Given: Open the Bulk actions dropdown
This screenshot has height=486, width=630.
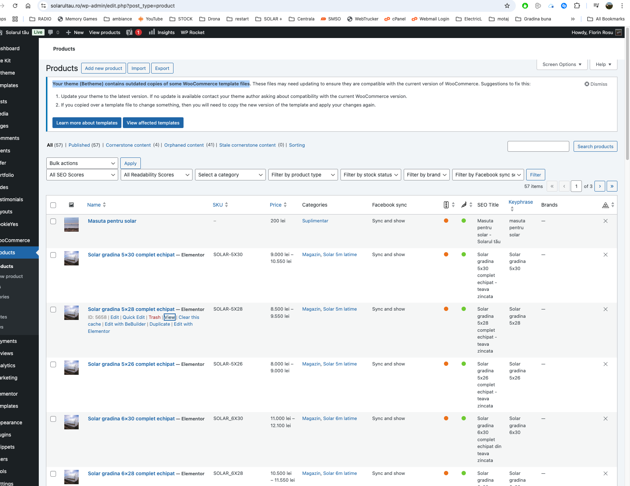Looking at the screenshot, I should (x=82, y=163).
